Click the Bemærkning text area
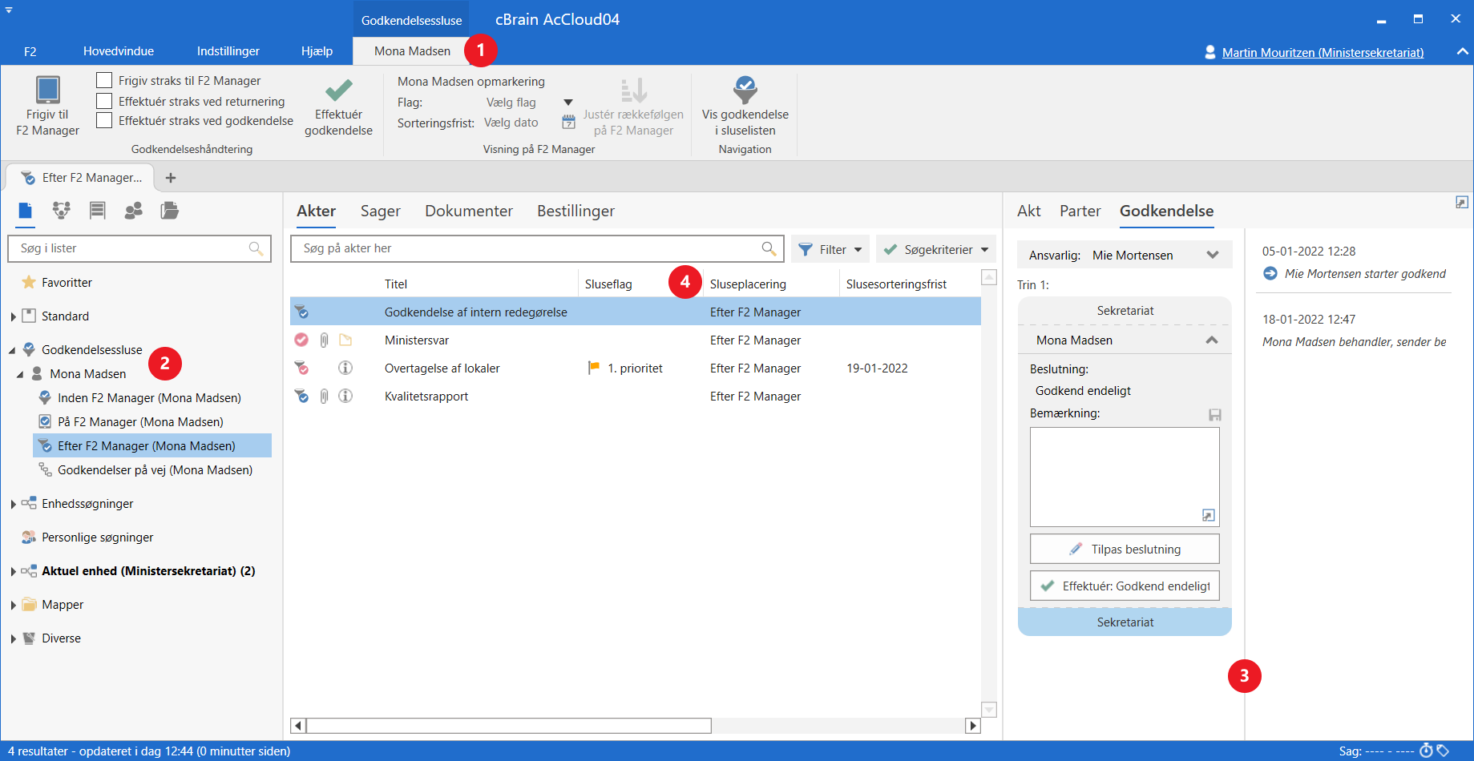 click(x=1125, y=477)
